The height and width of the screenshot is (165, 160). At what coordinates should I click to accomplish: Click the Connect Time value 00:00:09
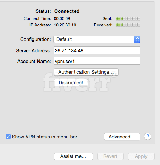(62, 18)
